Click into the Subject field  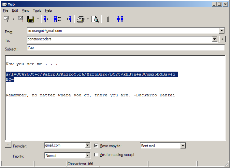click(126, 48)
